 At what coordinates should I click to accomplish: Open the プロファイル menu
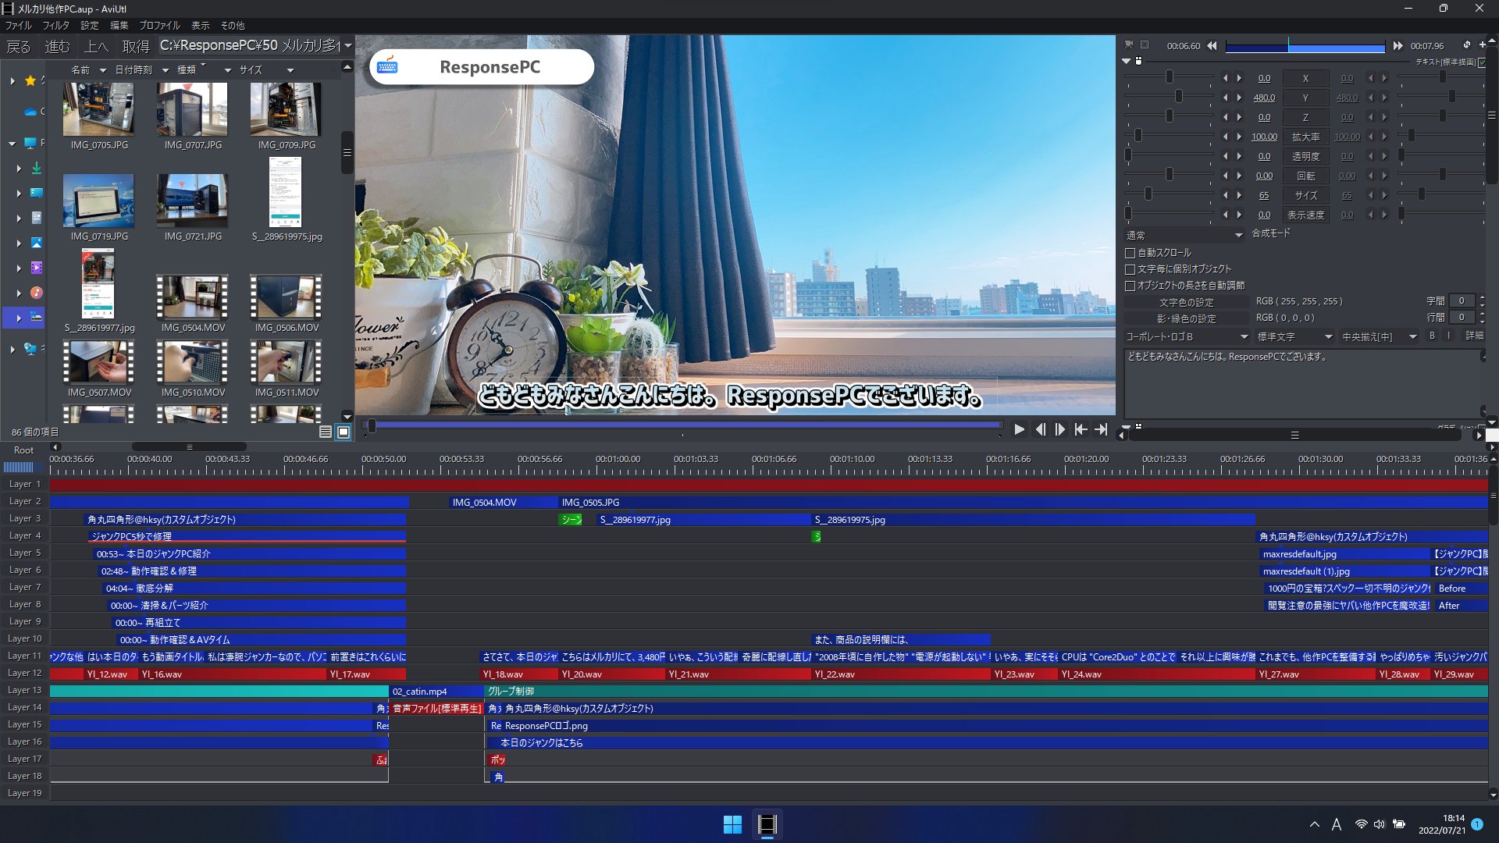pos(159,25)
